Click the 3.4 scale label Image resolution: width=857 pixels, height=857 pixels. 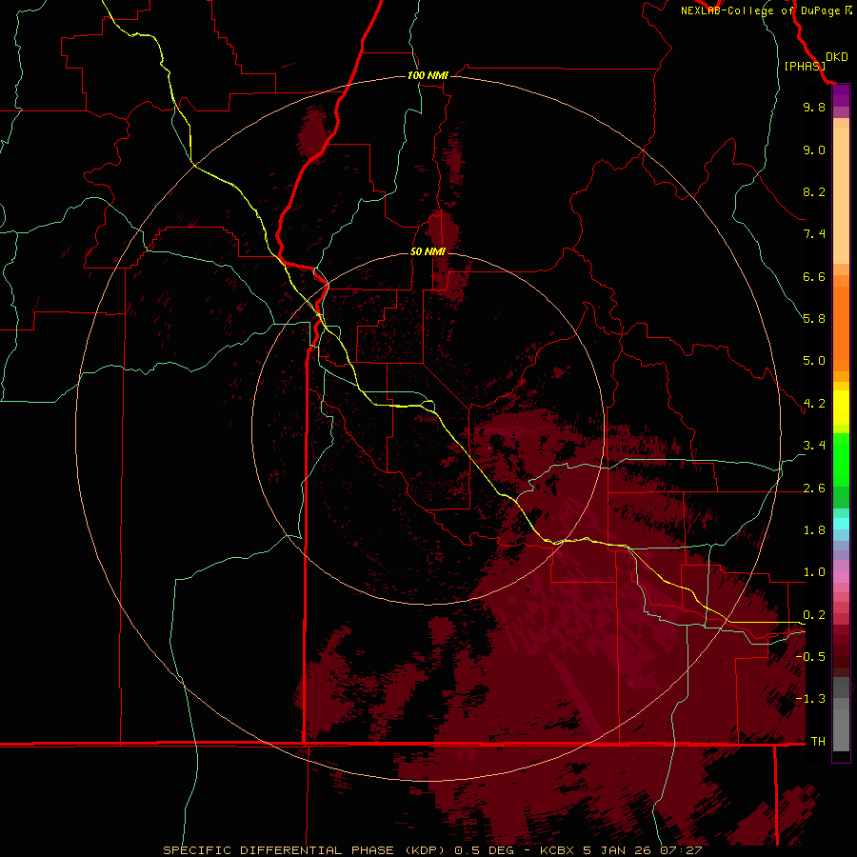tap(814, 446)
